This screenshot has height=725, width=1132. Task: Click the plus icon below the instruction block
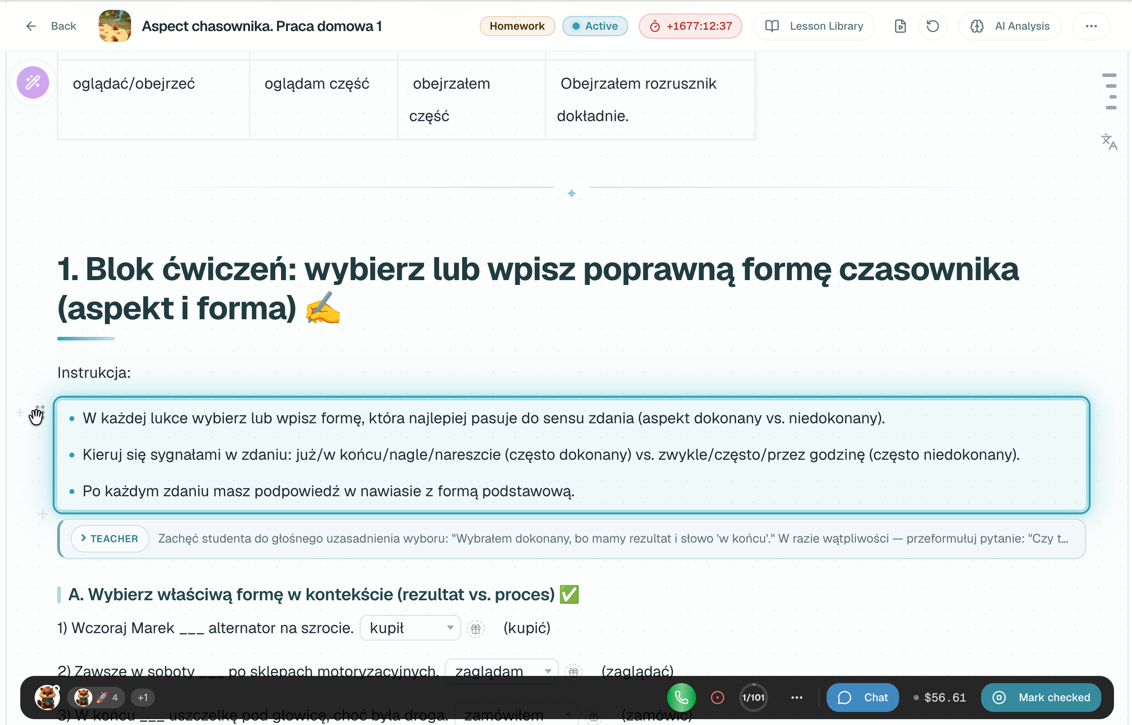click(43, 514)
